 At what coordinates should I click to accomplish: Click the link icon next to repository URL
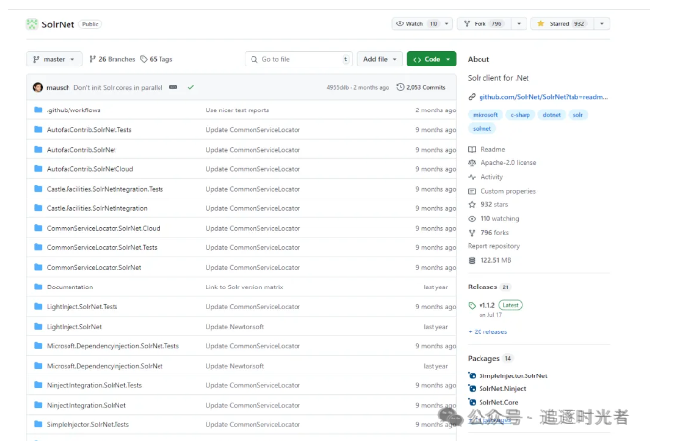point(472,97)
